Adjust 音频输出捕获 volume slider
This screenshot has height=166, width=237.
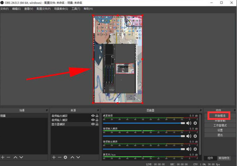pos(144,149)
